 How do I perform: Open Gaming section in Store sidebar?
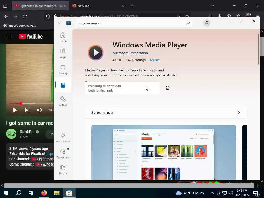[63, 69]
